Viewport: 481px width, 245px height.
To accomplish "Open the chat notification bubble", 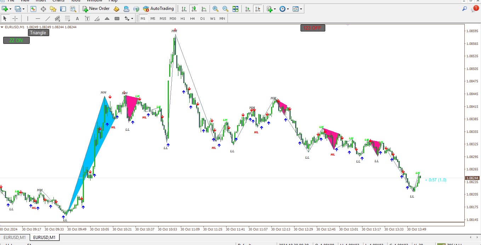I will pos(475,9).
